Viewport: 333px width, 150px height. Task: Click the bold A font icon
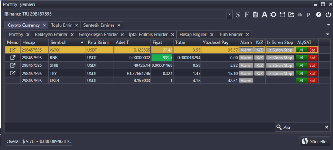tap(264, 14)
